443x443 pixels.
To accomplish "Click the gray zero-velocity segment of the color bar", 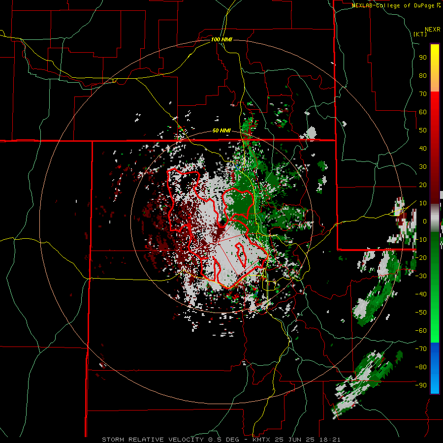I will pyautogui.click(x=435, y=218).
